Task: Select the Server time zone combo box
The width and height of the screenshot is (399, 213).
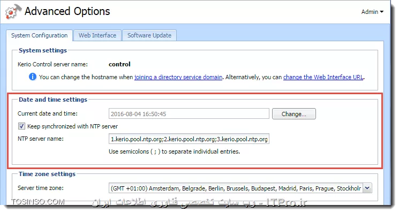Action: (240, 188)
